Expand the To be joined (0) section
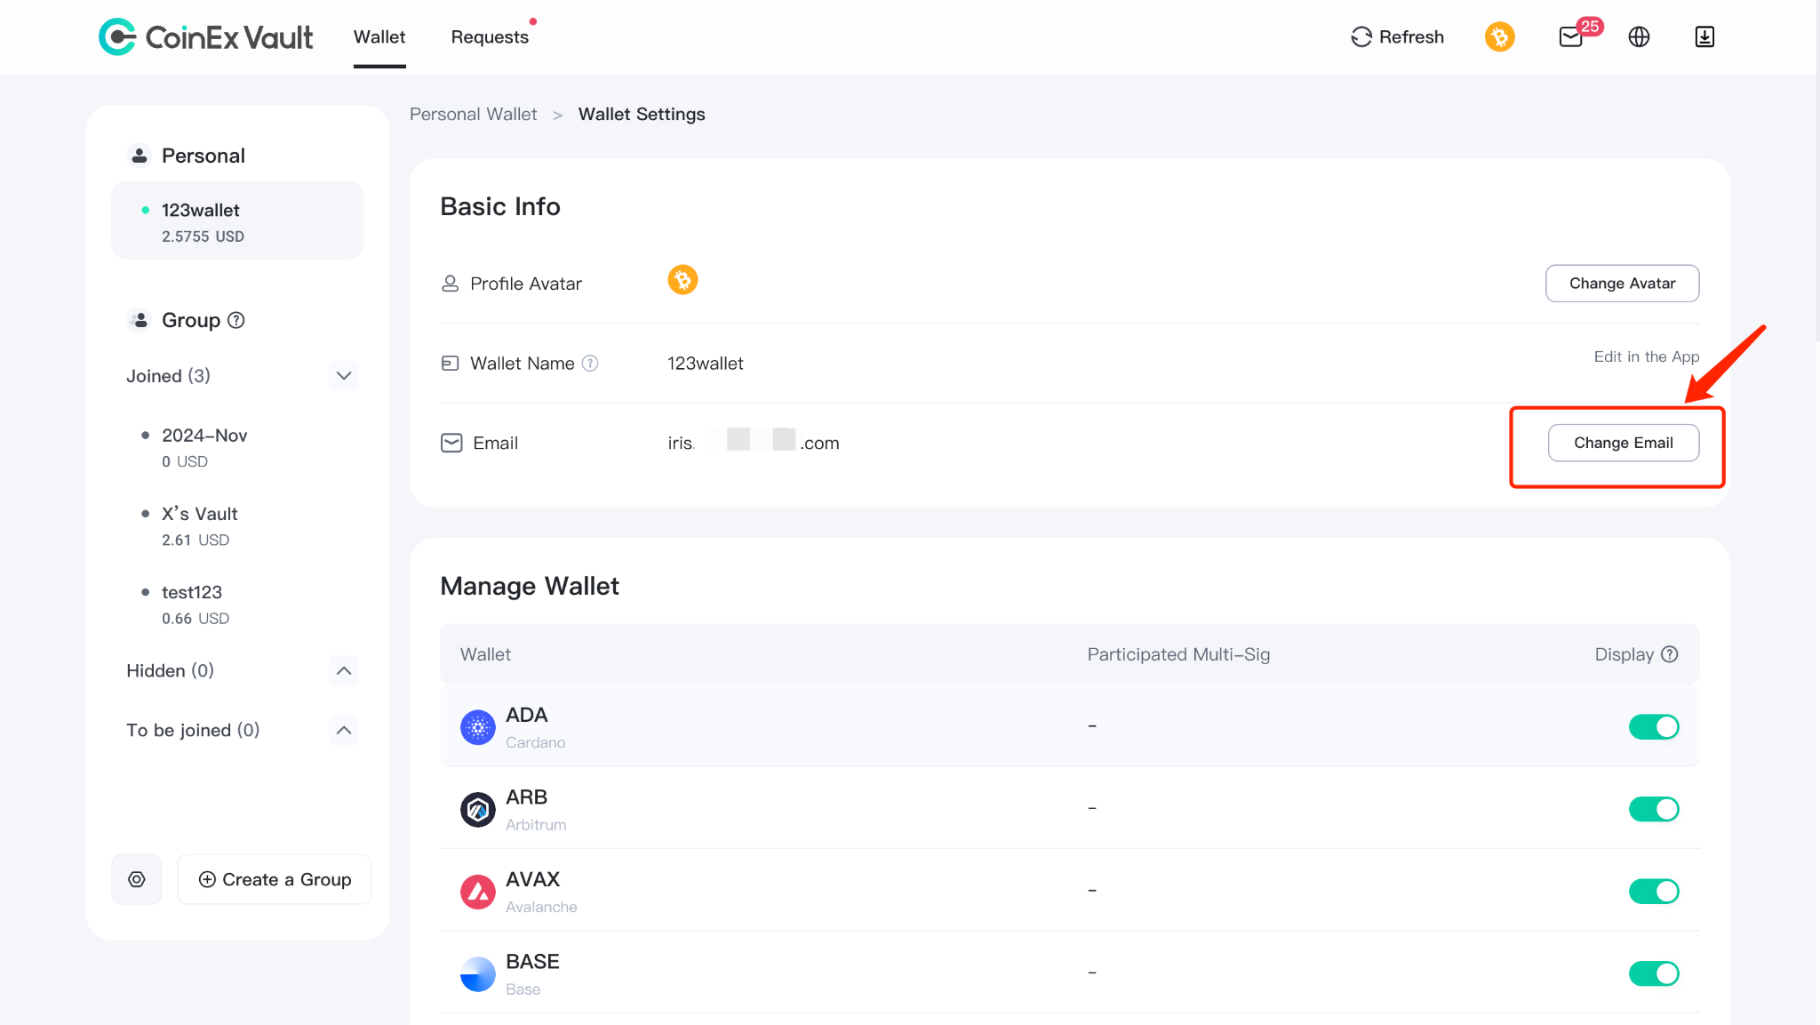The height and width of the screenshot is (1025, 1820). coord(344,730)
